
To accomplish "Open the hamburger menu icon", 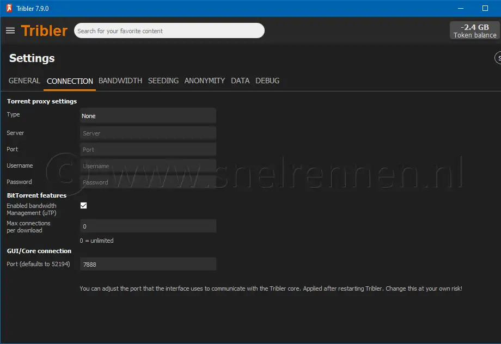I will pos(10,30).
